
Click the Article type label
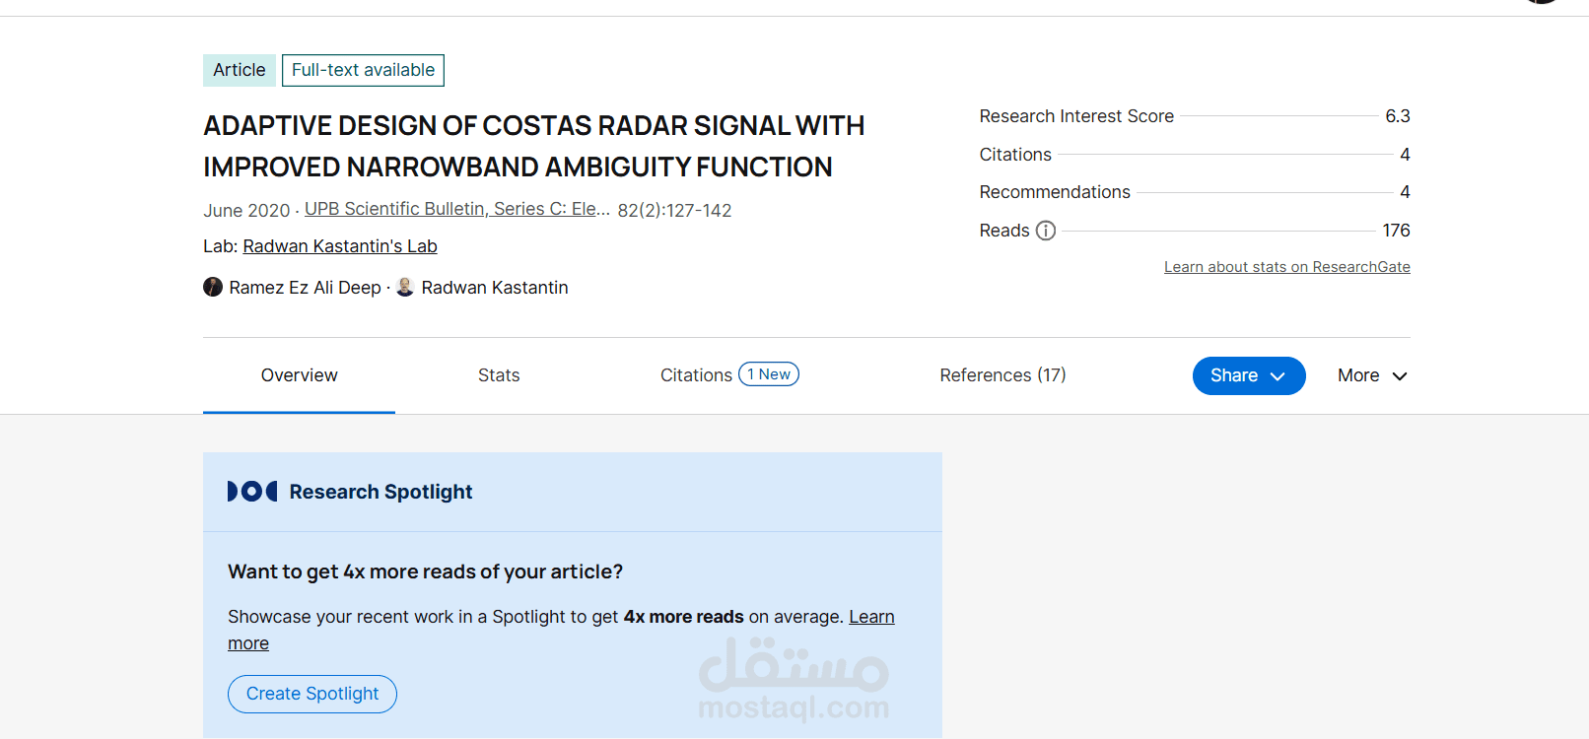point(240,70)
